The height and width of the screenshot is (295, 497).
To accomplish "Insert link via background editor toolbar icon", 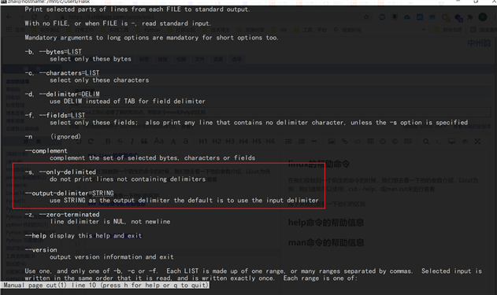I will coord(344,142).
